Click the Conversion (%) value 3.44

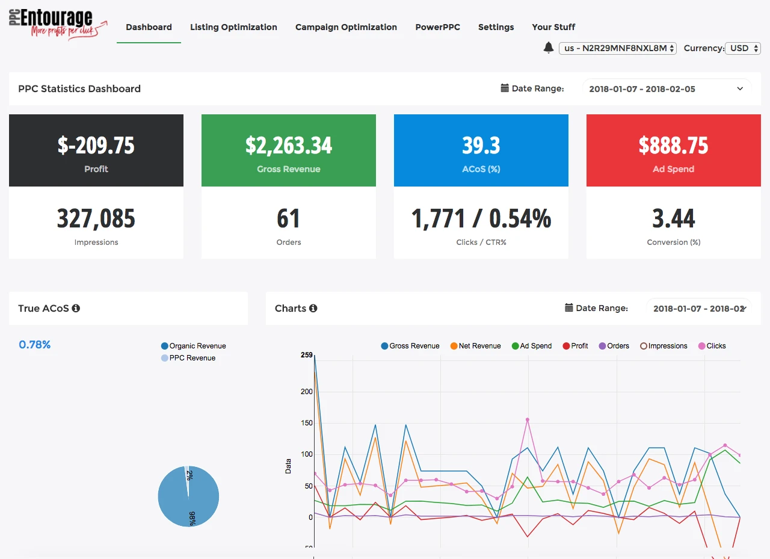click(674, 219)
